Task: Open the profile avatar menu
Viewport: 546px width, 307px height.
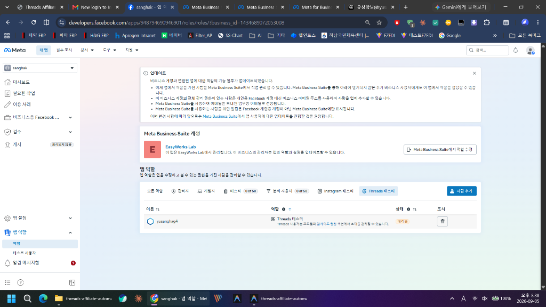Action: (531, 51)
